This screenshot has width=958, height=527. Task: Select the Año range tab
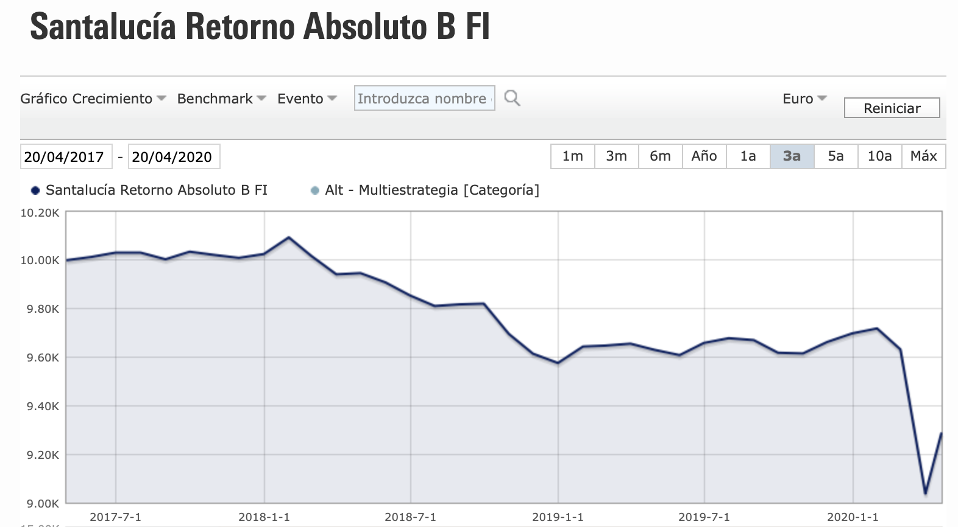click(704, 156)
